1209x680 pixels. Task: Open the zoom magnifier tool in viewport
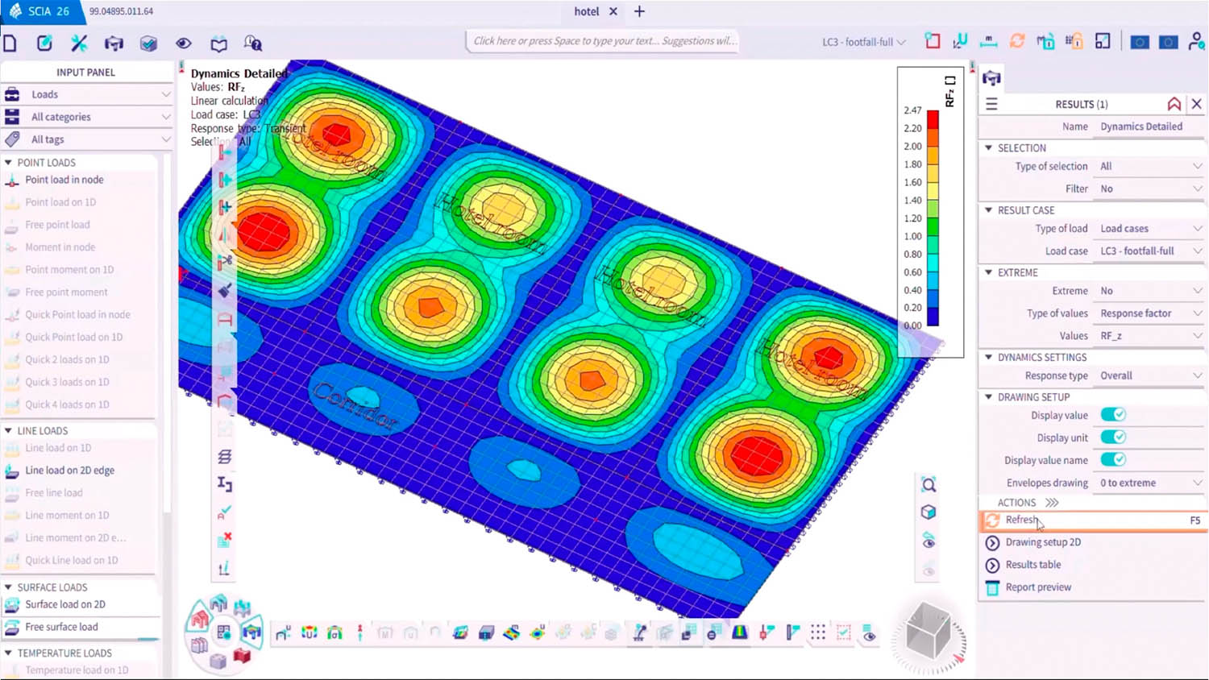(x=929, y=484)
